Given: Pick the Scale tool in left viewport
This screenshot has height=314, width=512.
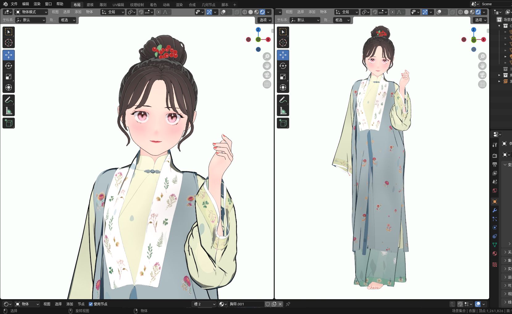Looking at the screenshot, I should [x=9, y=77].
